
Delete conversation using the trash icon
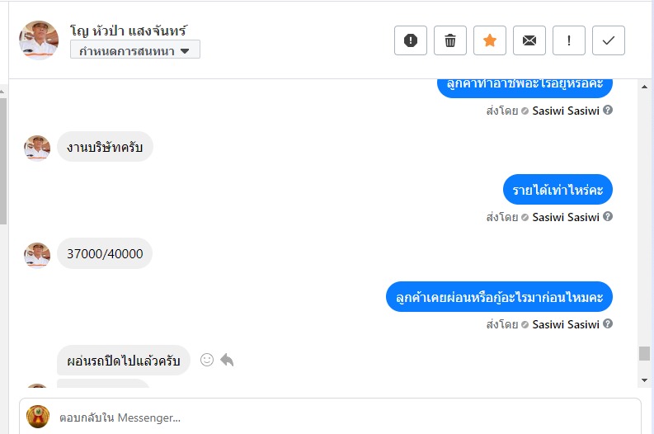450,40
